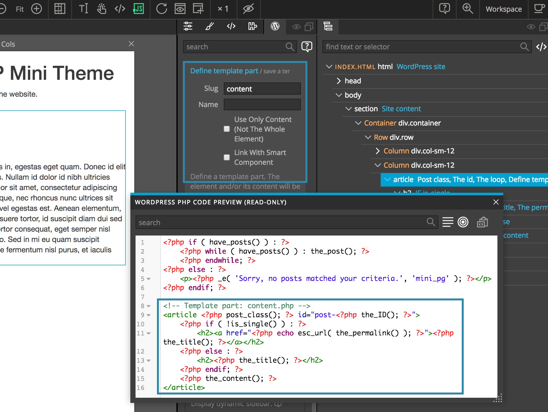This screenshot has height=412, width=548.
Task: Open the Workspace menu
Action: click(x=504, y=9)
